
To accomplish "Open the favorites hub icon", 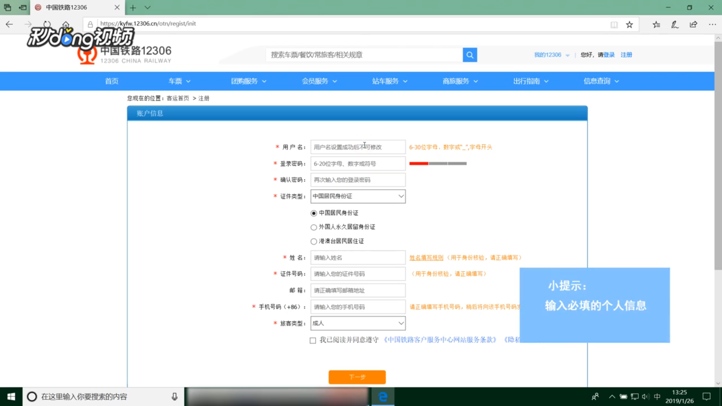I will pyautogui.click(x=657, y=25).
